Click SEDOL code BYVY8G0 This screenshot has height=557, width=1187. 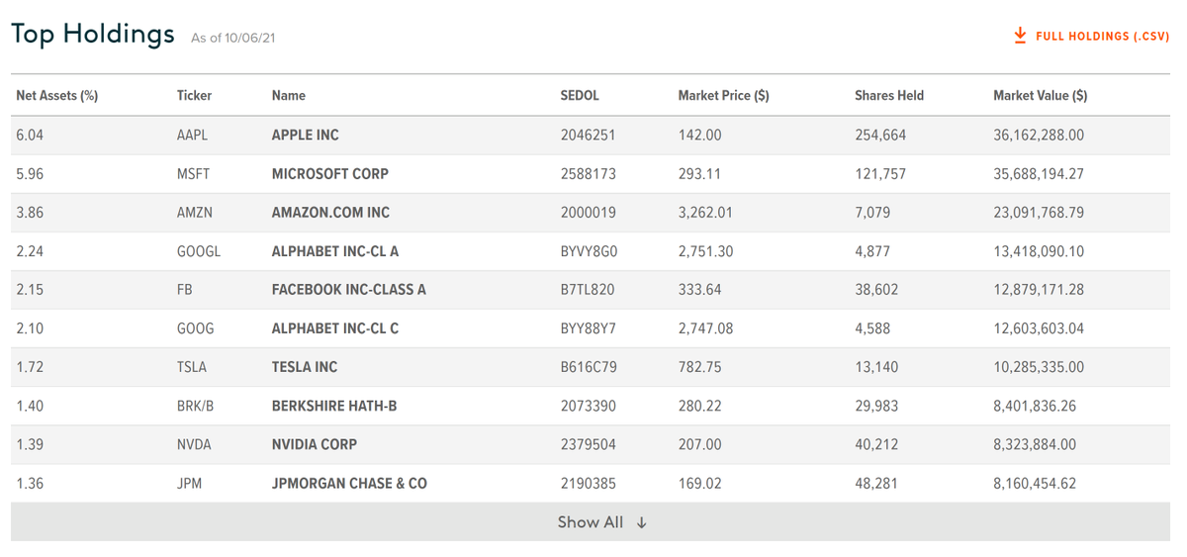(x=589, y=251)
